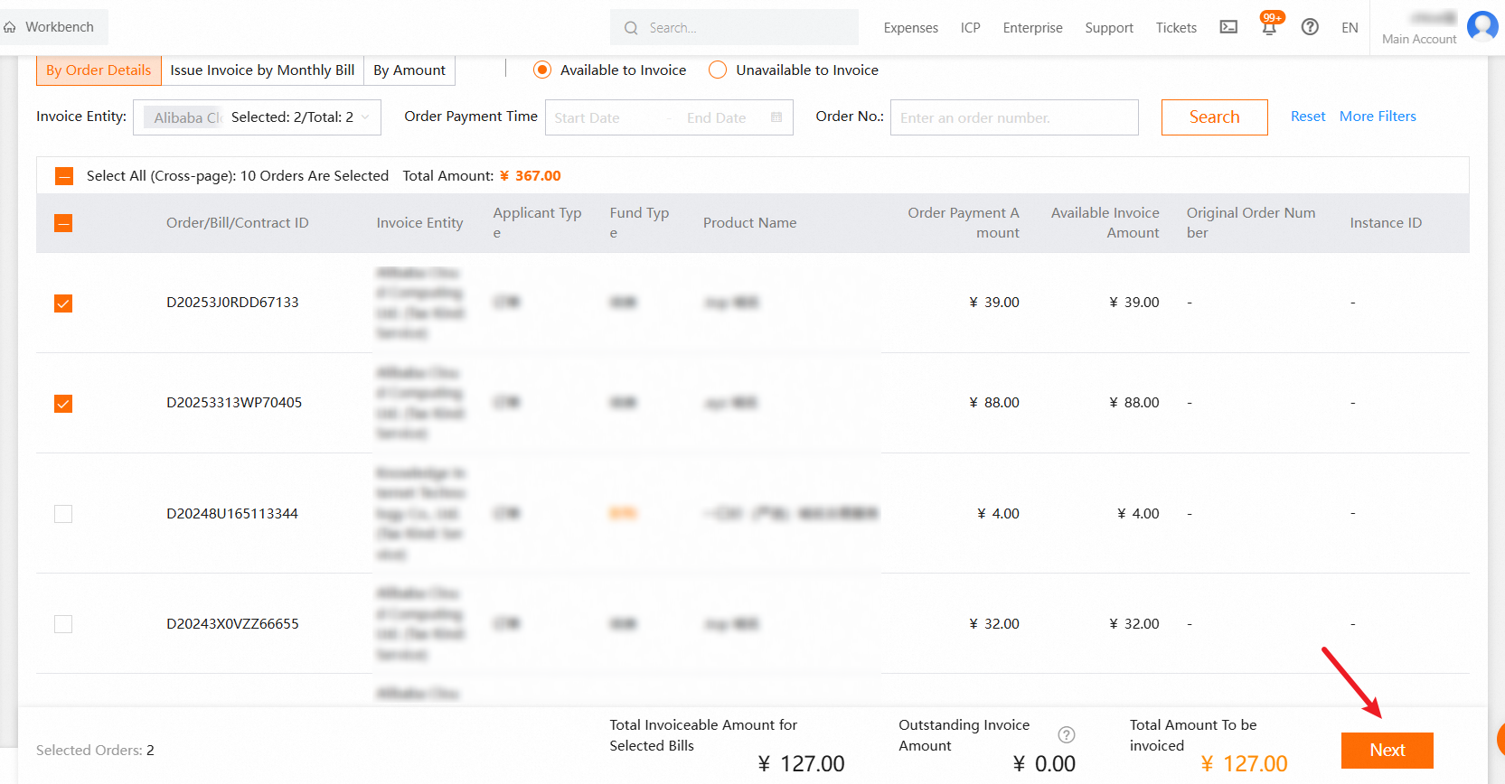Open the Tickets menu
This screenshot has height=784, width=1505.
[1176, 28]
